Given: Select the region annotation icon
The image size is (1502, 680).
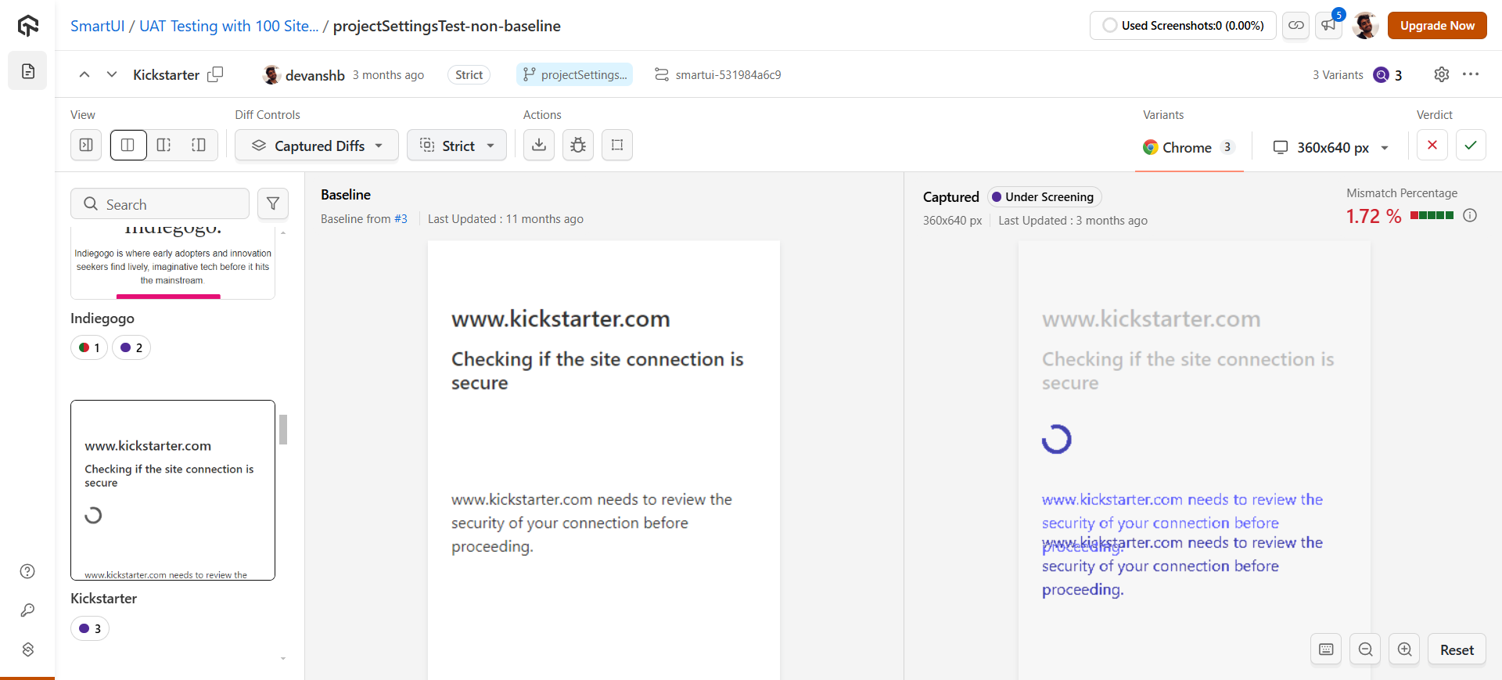Looking at the screenshot, I should pos(617,145).
